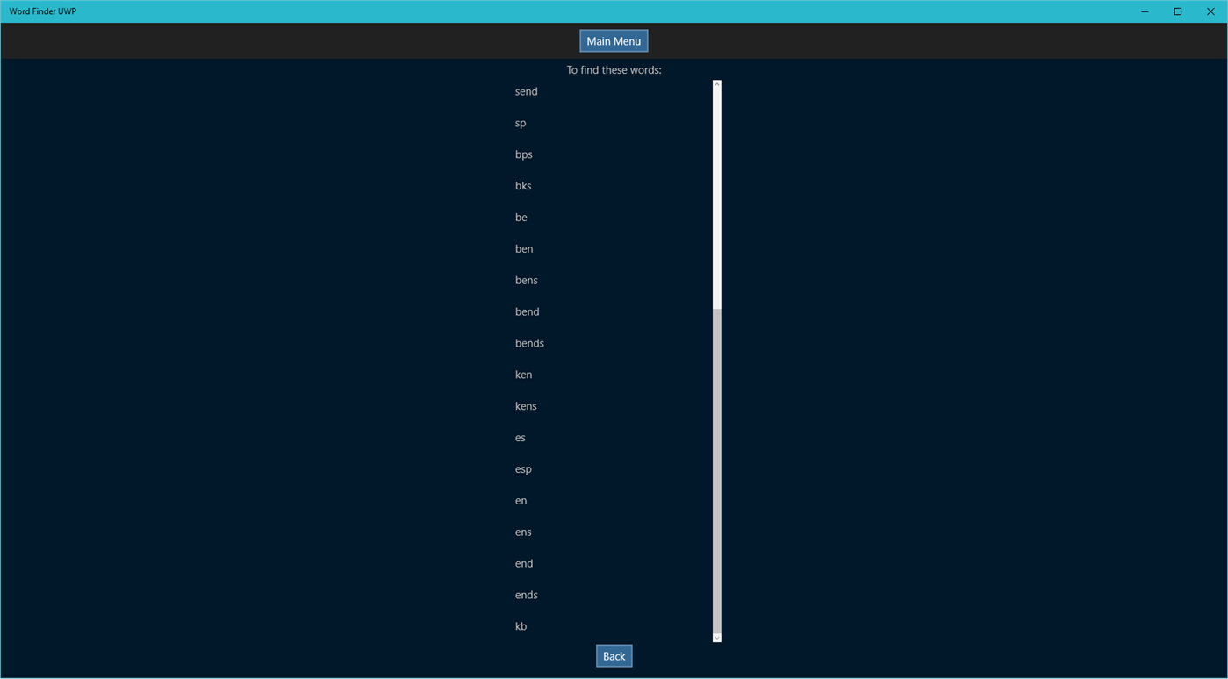Viewport: 1228px width, 679px height.
Task: Click the Main Menu button
Action: pyautogui.click(x=613, y=40)
